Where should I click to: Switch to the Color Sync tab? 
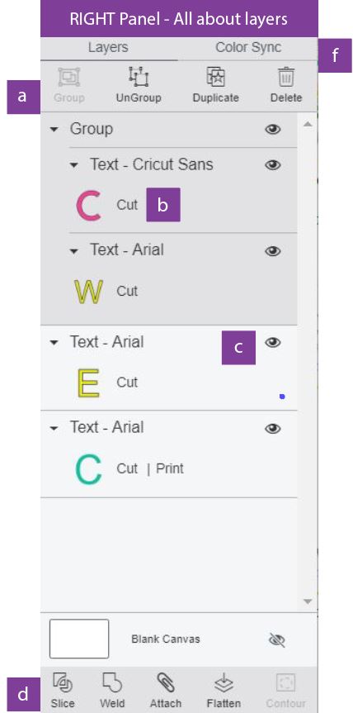(248, 47)
